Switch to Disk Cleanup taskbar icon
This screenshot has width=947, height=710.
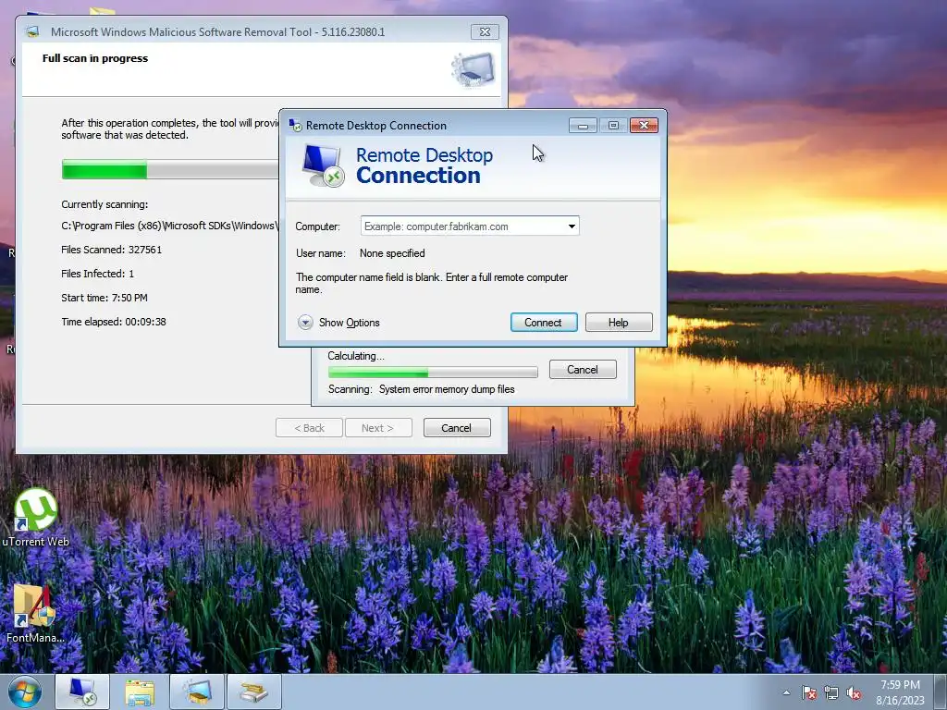pyautogui.click(x=254, y=692)
